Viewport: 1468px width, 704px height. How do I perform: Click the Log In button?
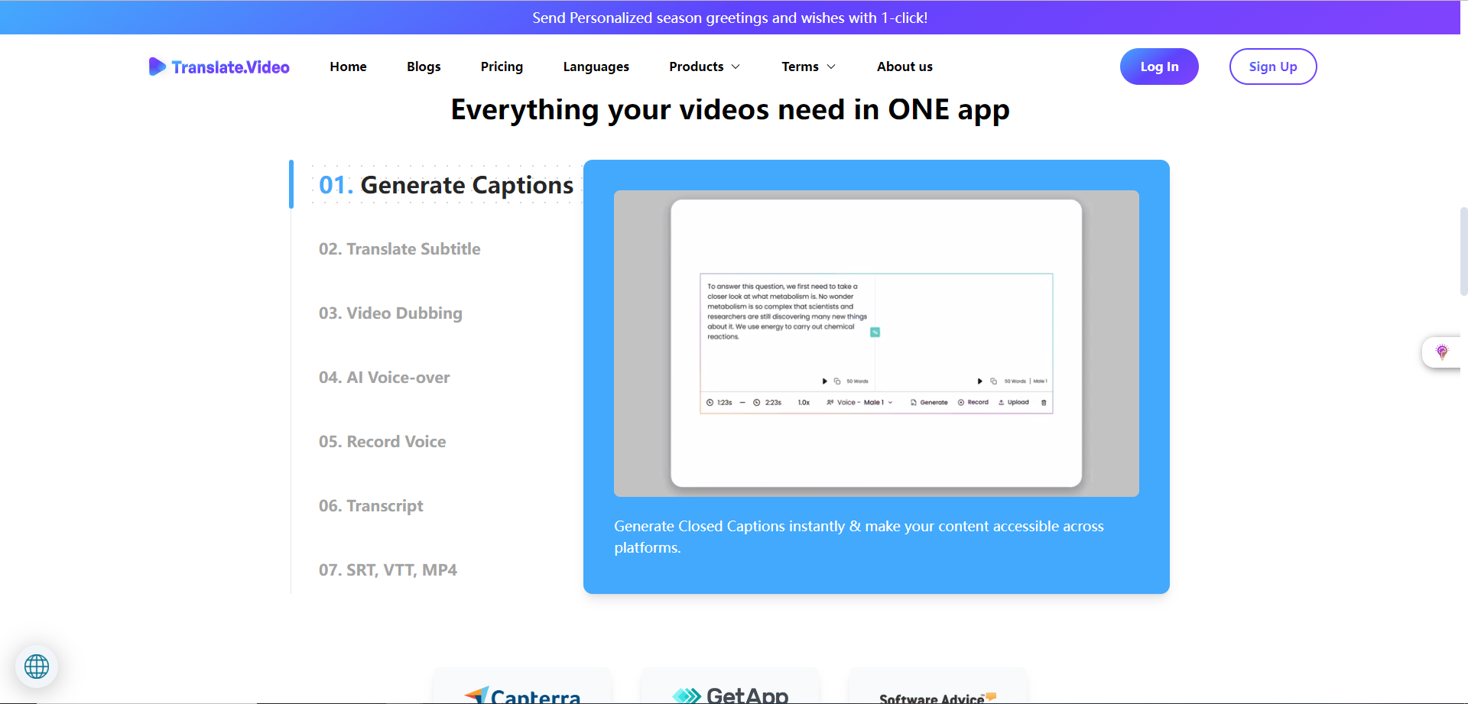point(1158,67)
